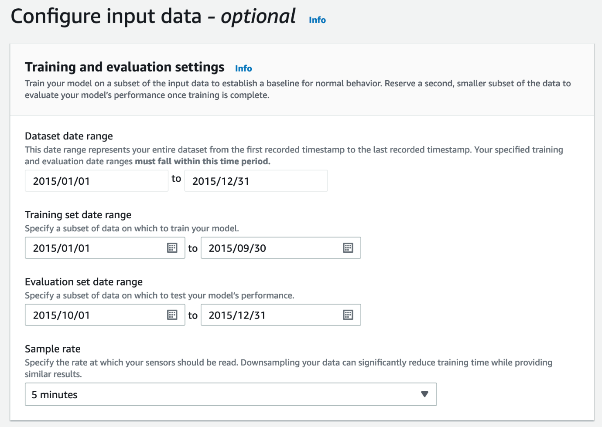Click the dataset end date field 2015/12/31
The height and width of the screenshot is (427, 602).
coord(256,181)
